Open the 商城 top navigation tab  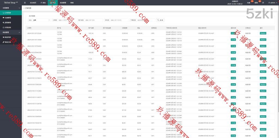tap(72, 3)
